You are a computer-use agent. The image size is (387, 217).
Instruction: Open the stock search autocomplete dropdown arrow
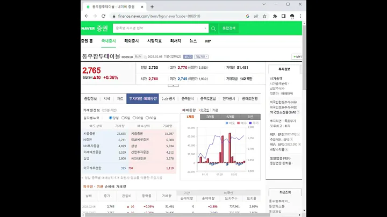(x=205, y=28)
